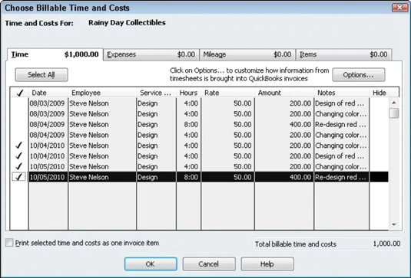411x278 pixels.
Task: Click the list scrollbar up arrow
Action: tap(393, 103)
